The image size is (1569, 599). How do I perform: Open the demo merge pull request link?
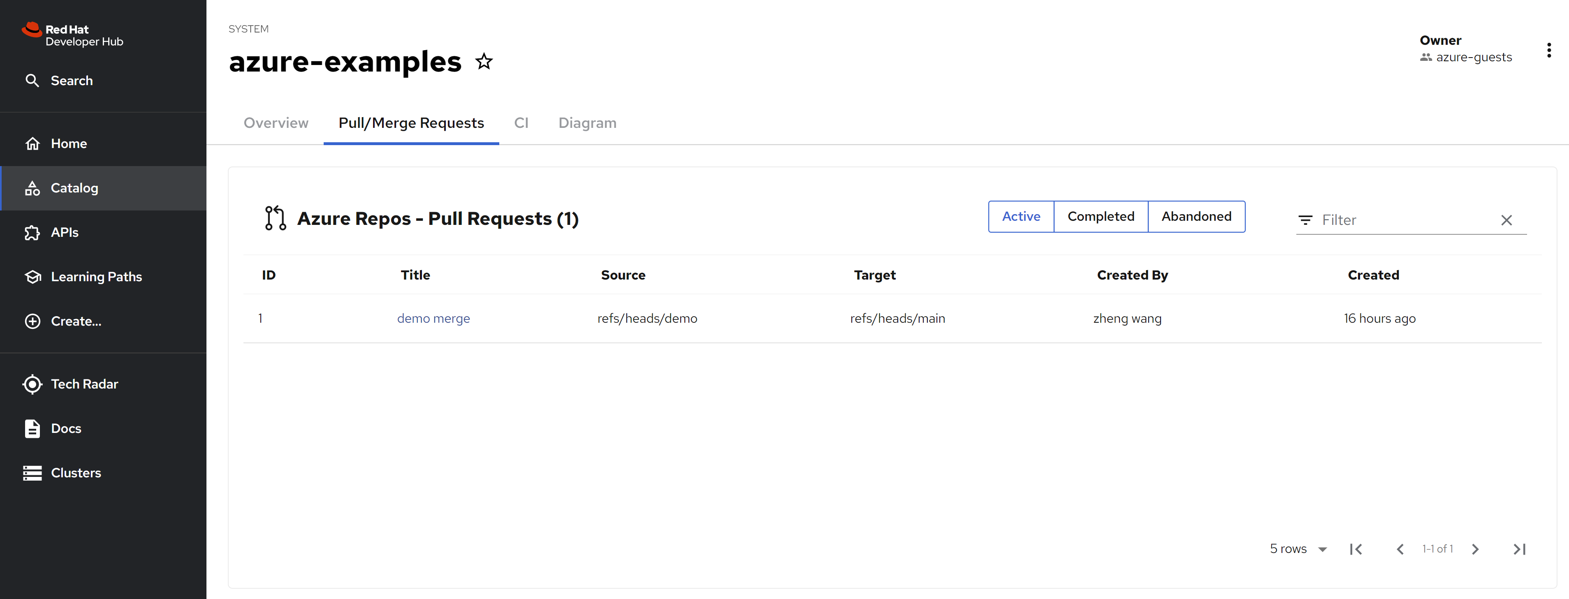pyautogui.click(x=433, y=318)
